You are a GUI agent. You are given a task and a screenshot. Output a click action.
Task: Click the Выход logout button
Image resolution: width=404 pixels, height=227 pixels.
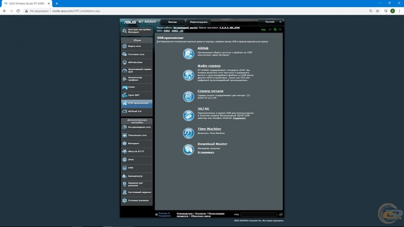[x=172, y=22]
